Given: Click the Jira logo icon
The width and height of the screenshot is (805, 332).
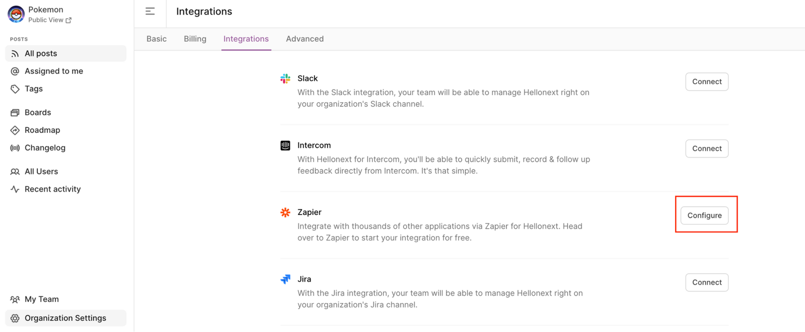Looking at the screenshot, I should pyautogui.click(x=285, y=279).
